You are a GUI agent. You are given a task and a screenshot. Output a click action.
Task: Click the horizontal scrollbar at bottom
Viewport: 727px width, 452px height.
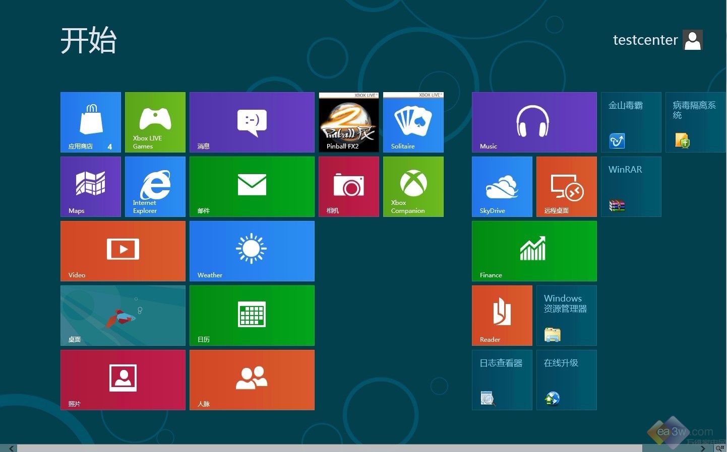tap(353, 448)
